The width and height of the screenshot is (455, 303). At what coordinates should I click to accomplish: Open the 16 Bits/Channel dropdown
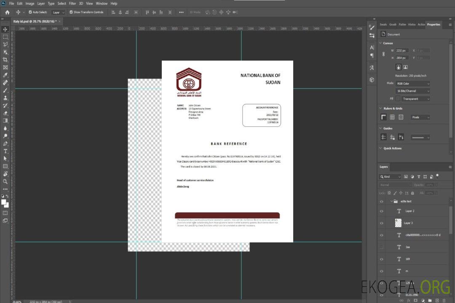pos(412,91)
